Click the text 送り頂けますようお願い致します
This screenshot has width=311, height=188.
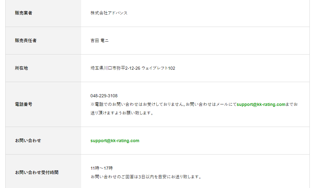coord(122,113)
